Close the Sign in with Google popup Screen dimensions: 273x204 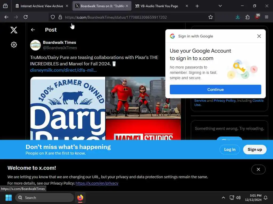(259, 36)
